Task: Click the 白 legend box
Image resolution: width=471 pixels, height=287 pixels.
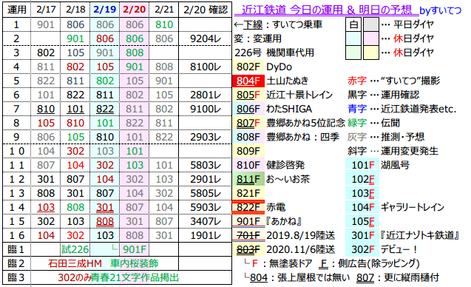Action: (x=353, y=24)
